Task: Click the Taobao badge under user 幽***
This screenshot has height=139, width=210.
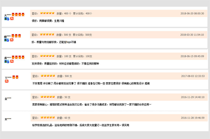Action: click(12, 40)
